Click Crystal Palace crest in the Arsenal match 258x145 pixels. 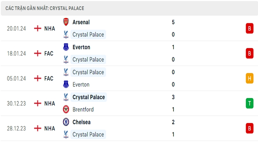click(66, 34)
